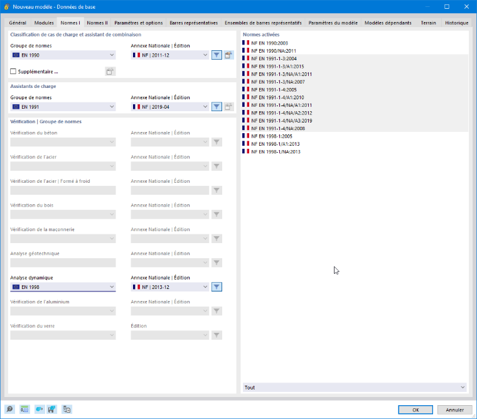This screenshot has height=419, width=477.
Task: Click the save model as template icon
Action: [x=51, y=409]
